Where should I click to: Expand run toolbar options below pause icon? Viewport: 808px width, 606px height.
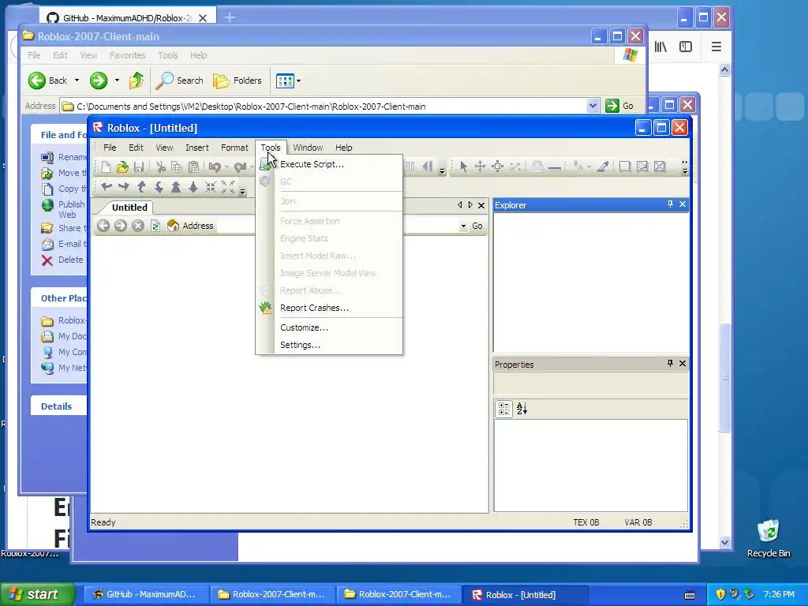442,171
